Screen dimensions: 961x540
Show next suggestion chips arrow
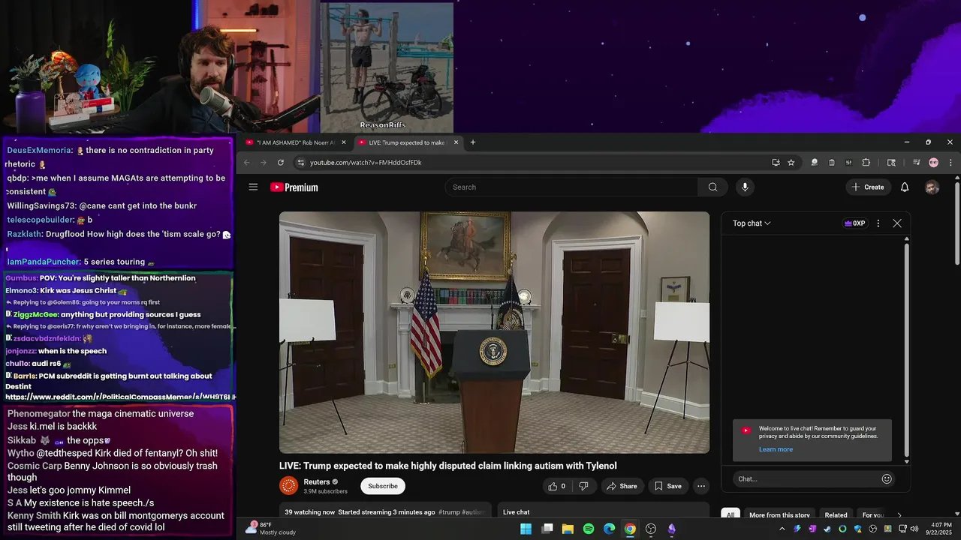click(x=899, y=515)
